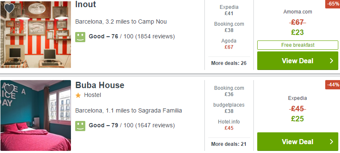The image size is (340, 153).
Task: Click the orange star next to Hostel
Action: click(x=78, y=95)
